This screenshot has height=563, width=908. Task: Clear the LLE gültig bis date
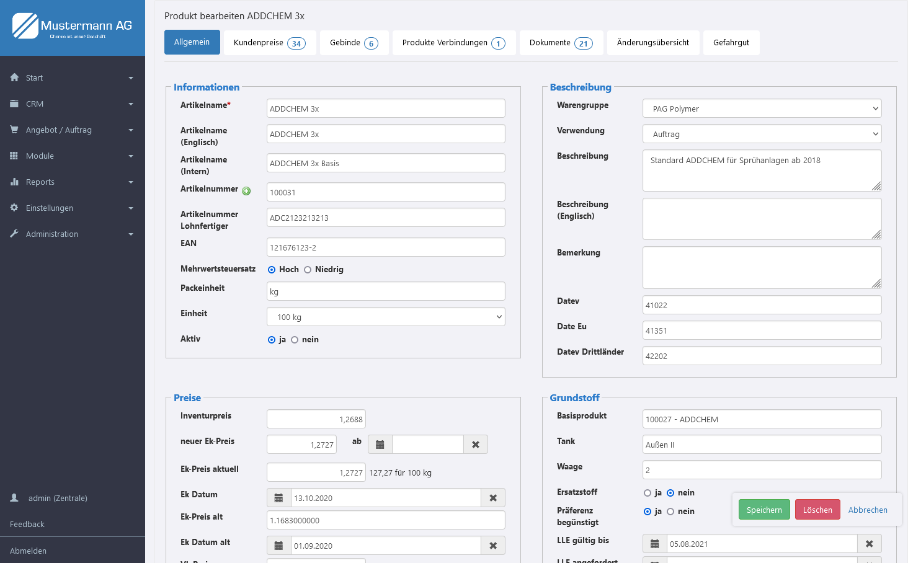pos(869,544)
